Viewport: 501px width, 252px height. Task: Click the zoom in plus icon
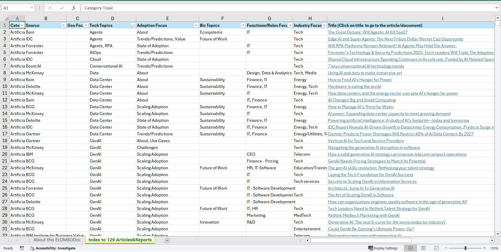click(485, 248)
